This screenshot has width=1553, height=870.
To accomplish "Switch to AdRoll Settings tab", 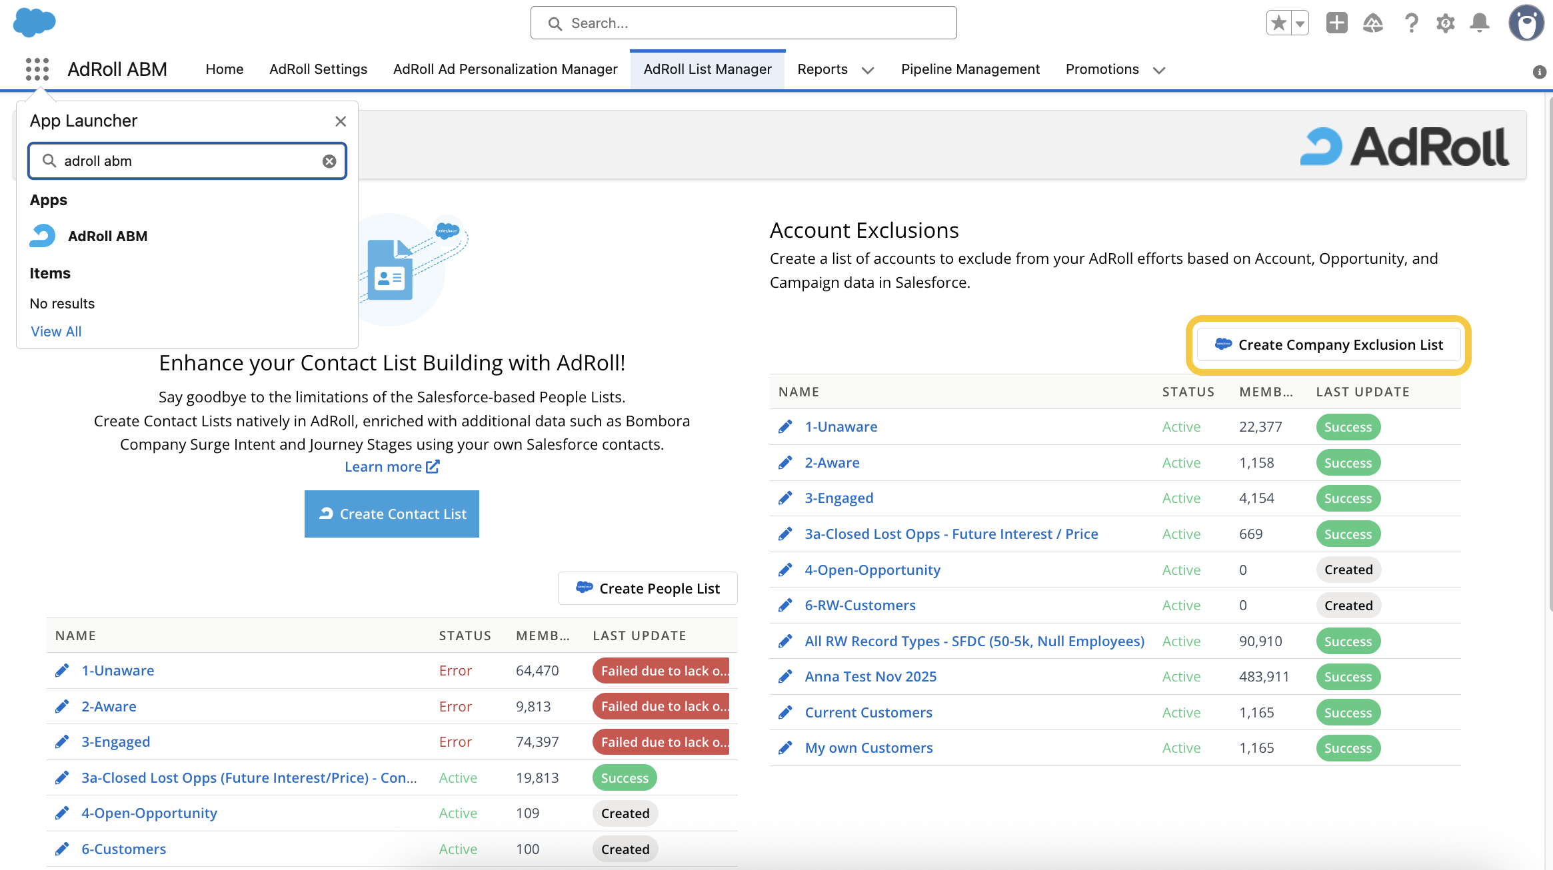I will pos(318,69).
